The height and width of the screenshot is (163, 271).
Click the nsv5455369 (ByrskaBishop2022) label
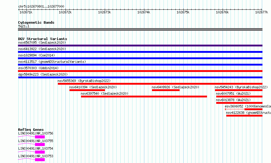[84, 81]
